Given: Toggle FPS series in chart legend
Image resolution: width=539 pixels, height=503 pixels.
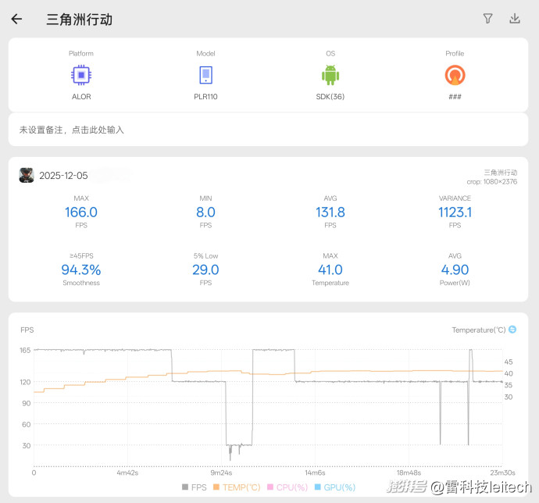Looking at the screenshot, I should 195,487.
